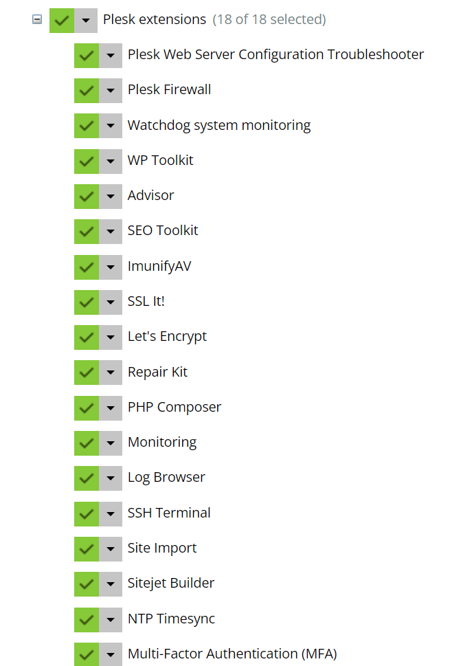
Task: Click the Plesk Web Server Configuration Troubleshooter label
Action: [x=276, y=54]
